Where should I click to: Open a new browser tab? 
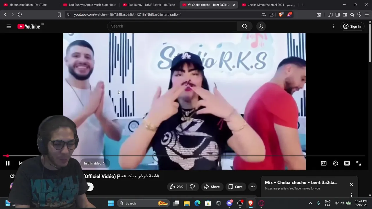point(303,5)
